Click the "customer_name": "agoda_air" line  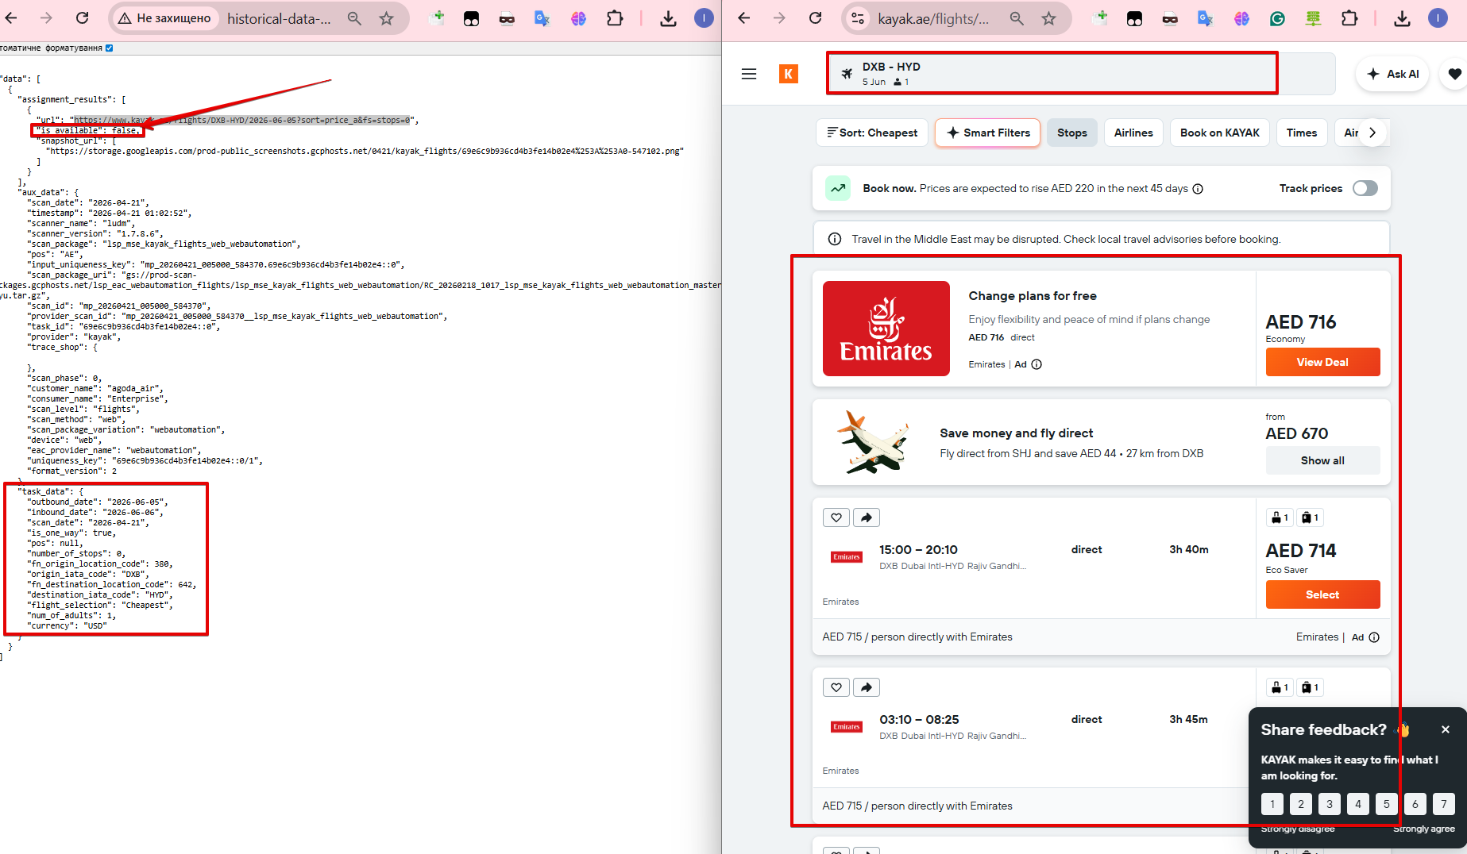coord(95,388)
